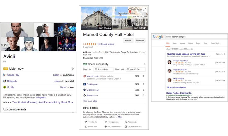Click the red map pin on Westminster Bridge
This screenshot has width=228, height=136.
click(x=130, y=12)
